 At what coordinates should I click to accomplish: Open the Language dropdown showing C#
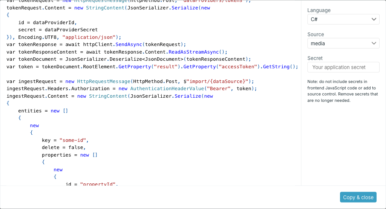tap(343, 19)
